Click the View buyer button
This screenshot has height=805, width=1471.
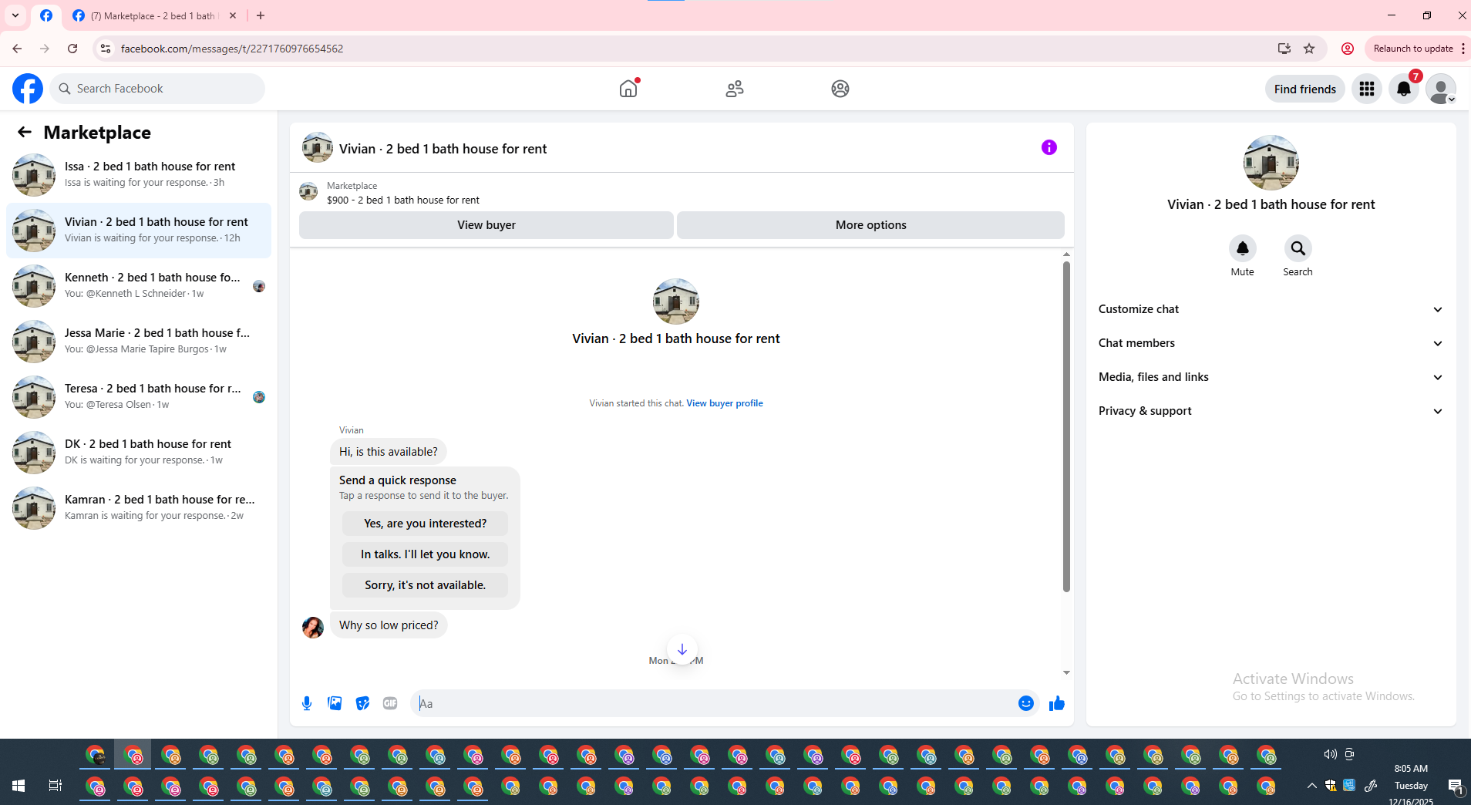486,225
